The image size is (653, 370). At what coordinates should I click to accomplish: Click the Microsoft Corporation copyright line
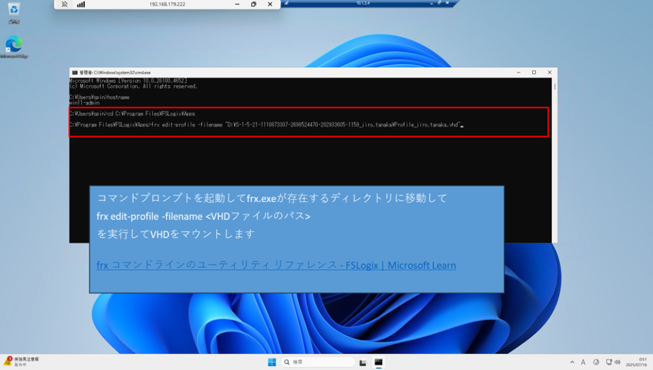coord(133,87)
